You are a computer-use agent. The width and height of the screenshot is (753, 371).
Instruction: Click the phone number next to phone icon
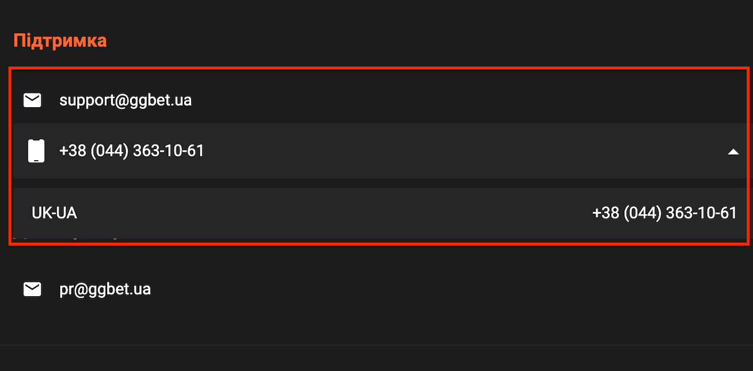132,151
